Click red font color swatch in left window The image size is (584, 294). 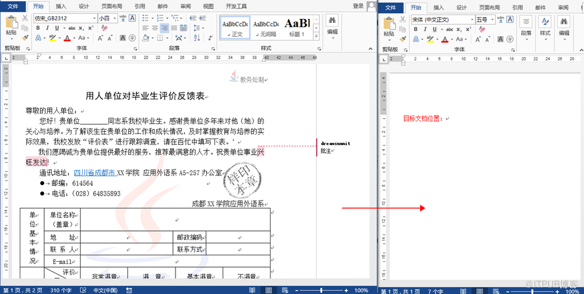67,38
